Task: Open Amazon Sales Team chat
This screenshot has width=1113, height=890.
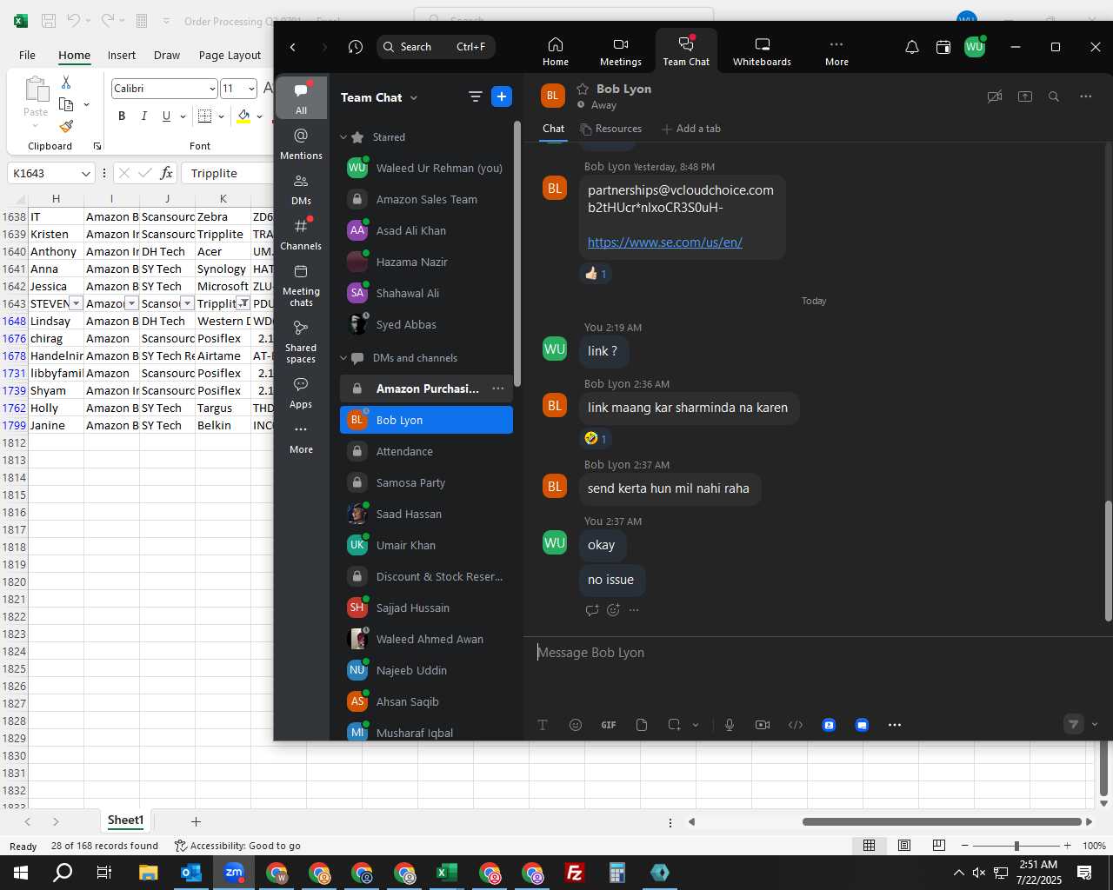Action: click(x=426, y=200)
